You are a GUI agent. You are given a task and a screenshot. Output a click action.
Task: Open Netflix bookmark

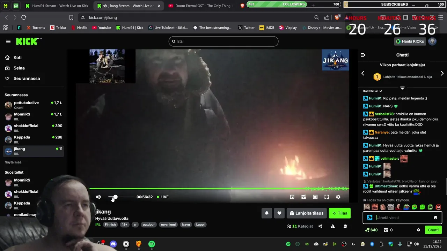pyautogui.click(x=79, y=28)
